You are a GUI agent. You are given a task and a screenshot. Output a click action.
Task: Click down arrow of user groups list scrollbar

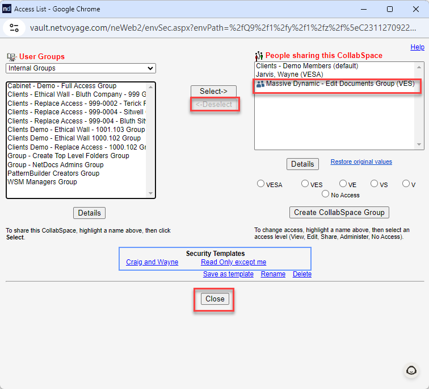pyautogui.click(x=150, y=193)
